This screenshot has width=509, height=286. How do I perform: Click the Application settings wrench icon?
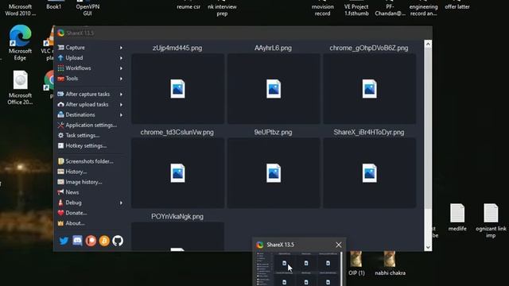[60, 126]
